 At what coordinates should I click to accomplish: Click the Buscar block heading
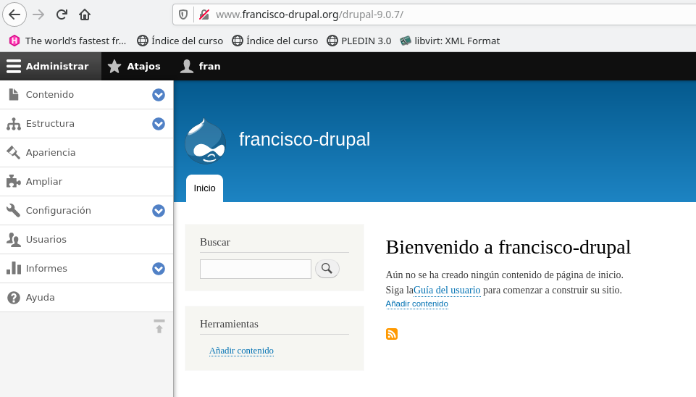click(215, 243)
